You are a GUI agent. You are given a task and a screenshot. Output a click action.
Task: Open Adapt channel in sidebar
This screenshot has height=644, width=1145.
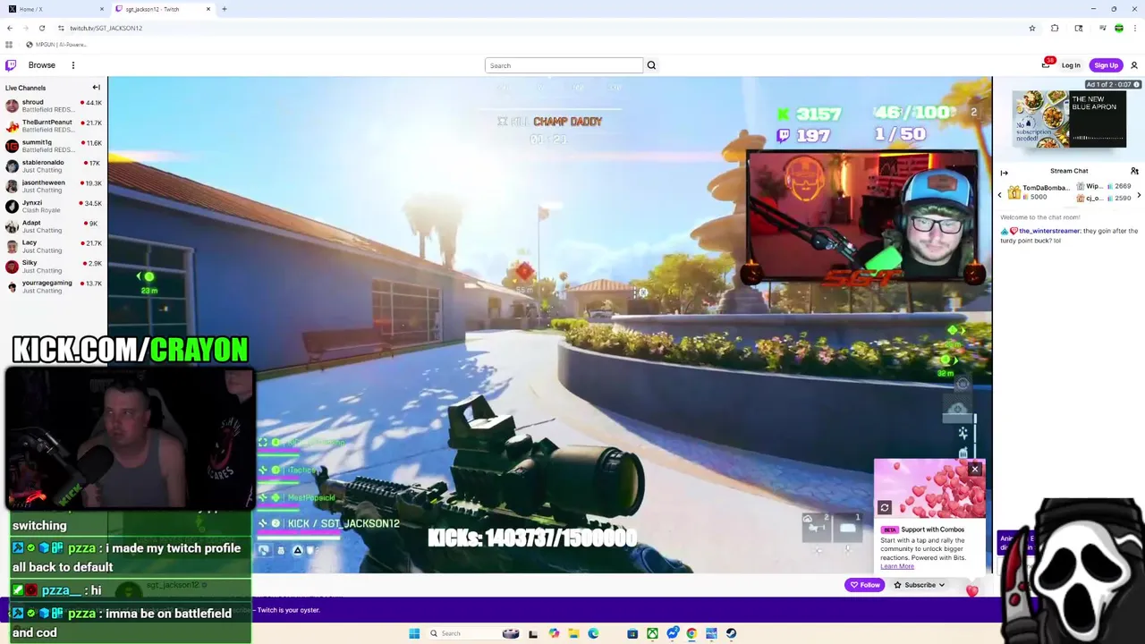point(54,226)
